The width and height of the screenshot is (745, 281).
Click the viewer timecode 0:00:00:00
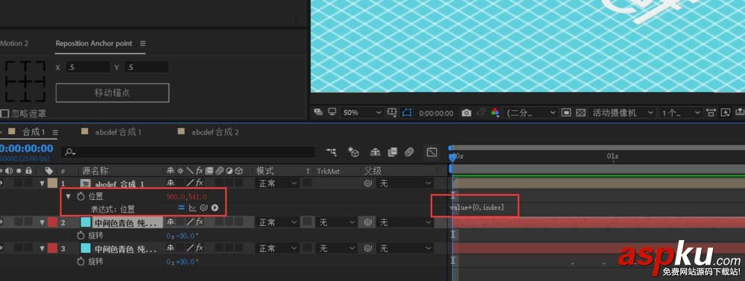436,113
